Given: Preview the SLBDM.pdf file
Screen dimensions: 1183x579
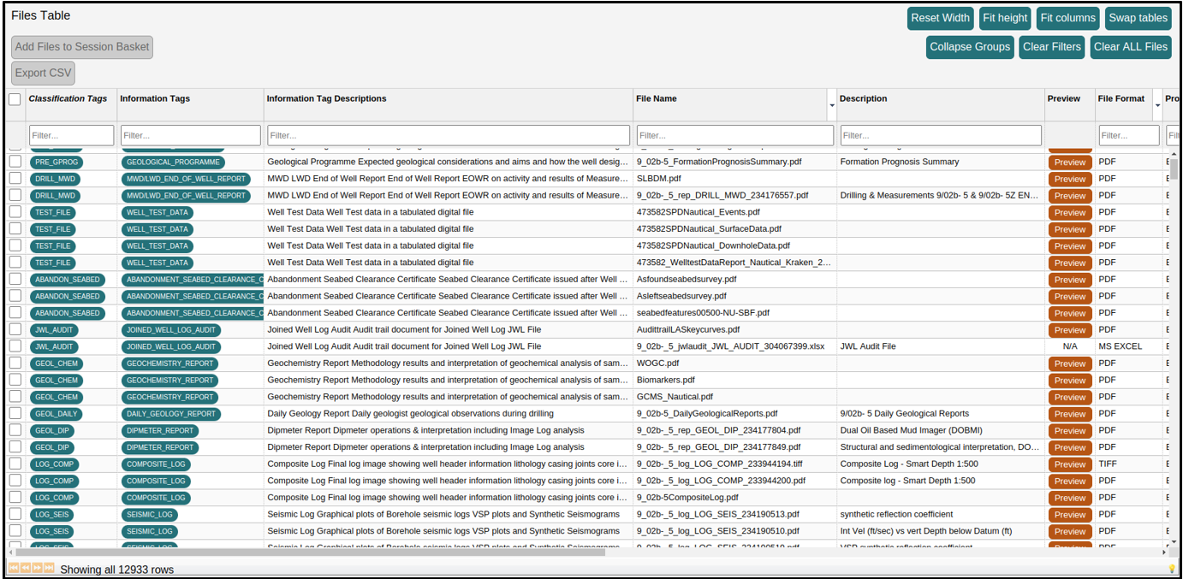Looking at the screenshot, I should (x=1069, y=179).
